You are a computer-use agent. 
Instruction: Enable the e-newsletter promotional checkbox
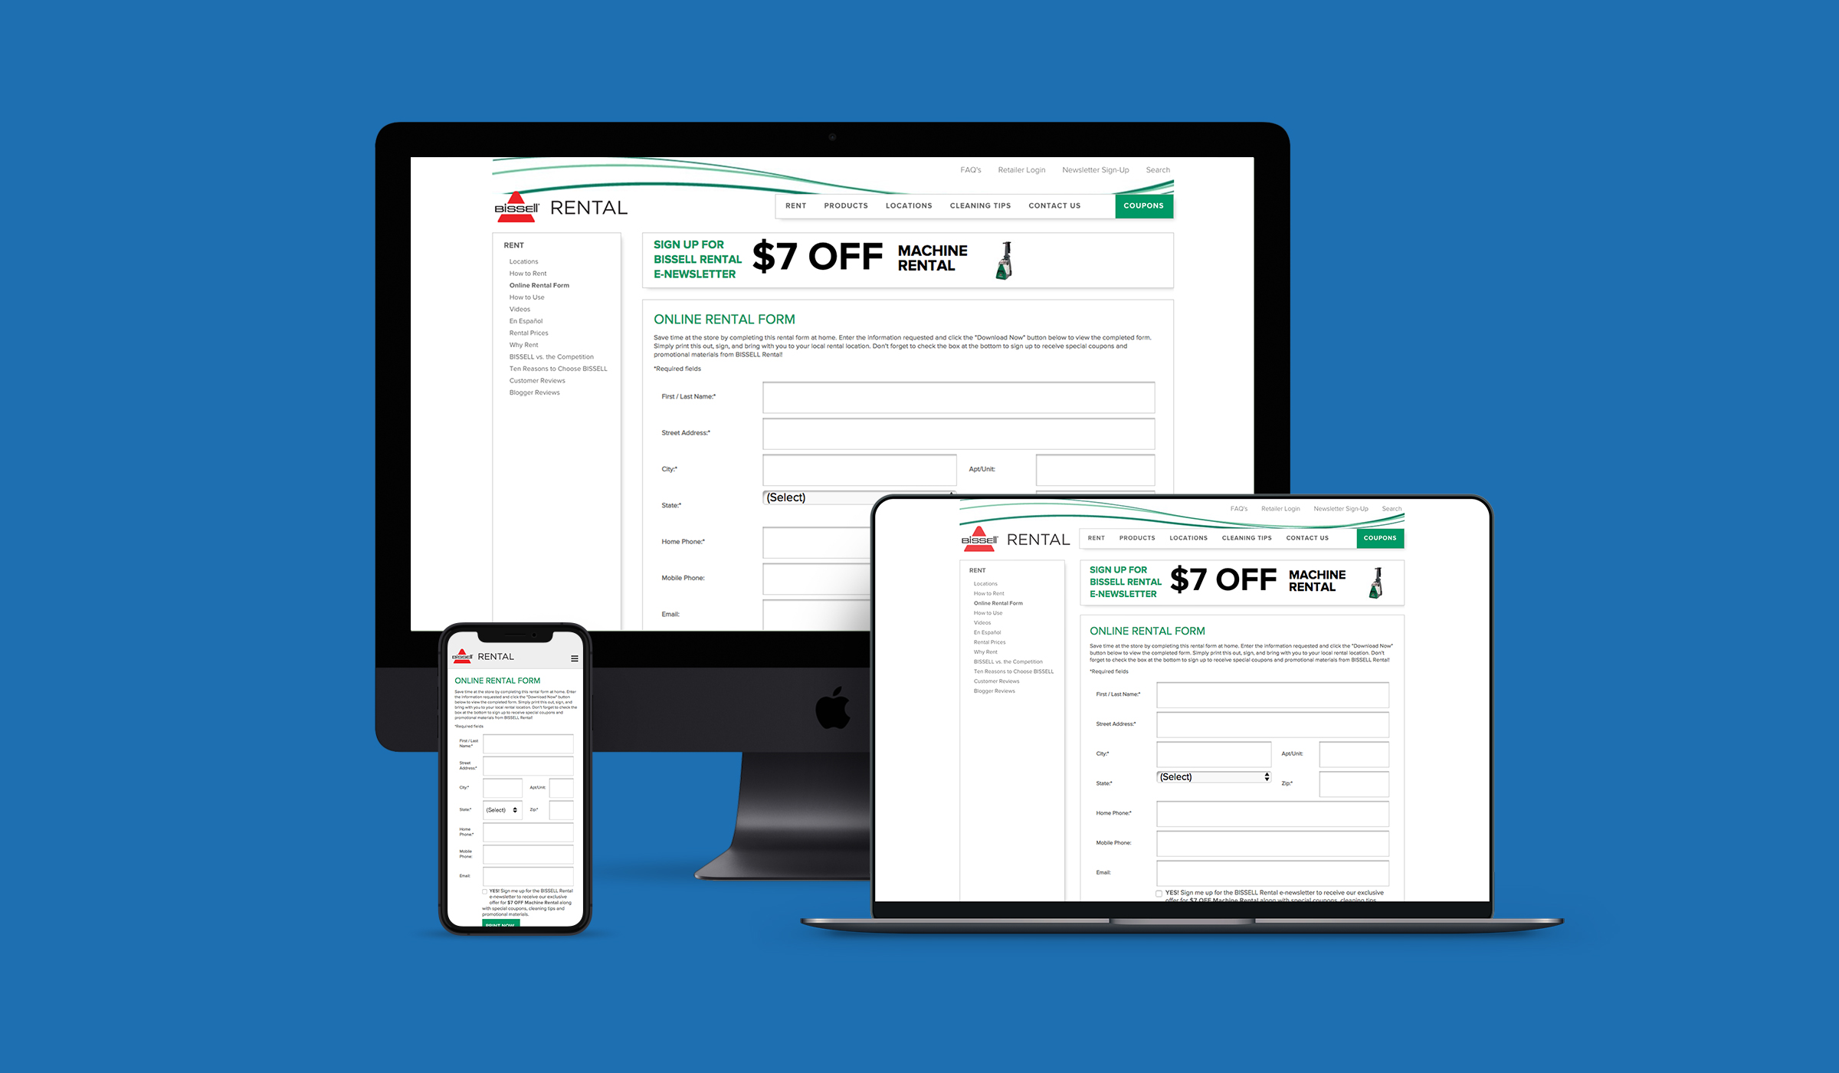pyautogui.click(x=1159, y=893)
